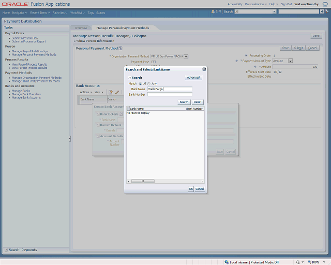Click help icon next to Payment Amount Type

tap(237, 61)
